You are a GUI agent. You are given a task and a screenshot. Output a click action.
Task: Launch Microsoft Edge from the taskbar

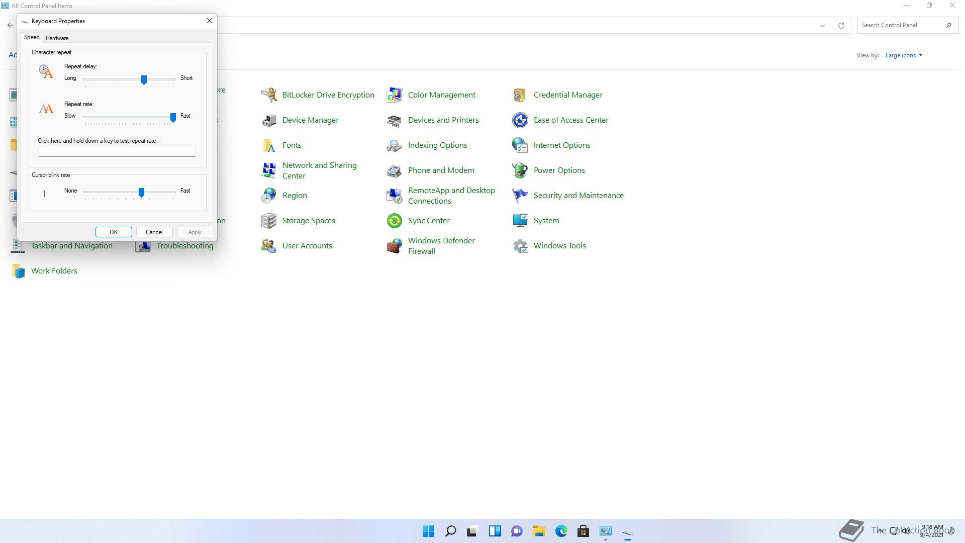(561, 531)
